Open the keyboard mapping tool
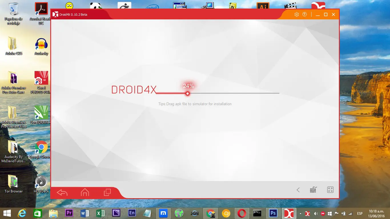The image size is (390, 219). [313, 190]
